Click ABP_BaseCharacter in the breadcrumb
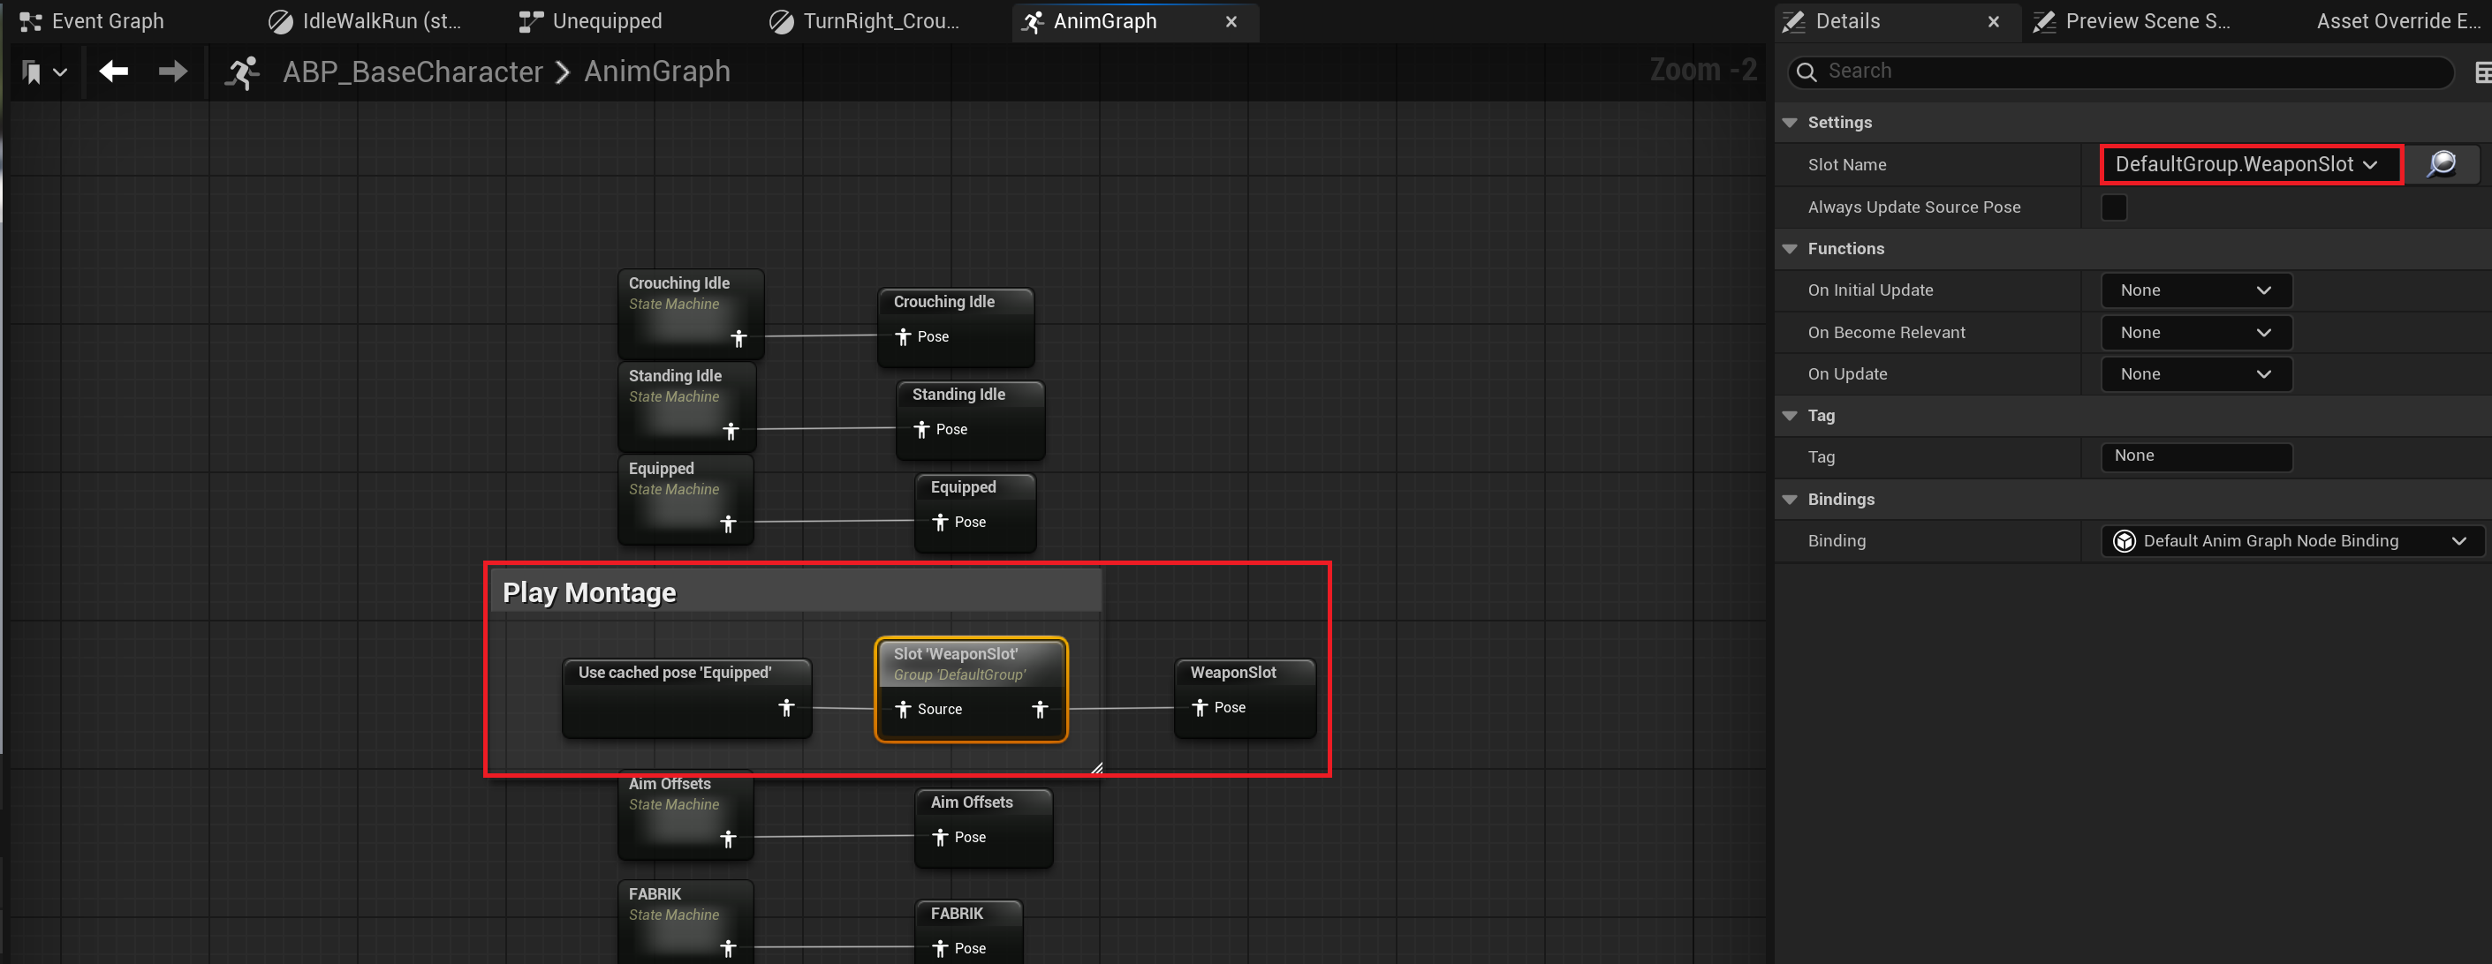The image size is (2492, 964). click(413, 72)
